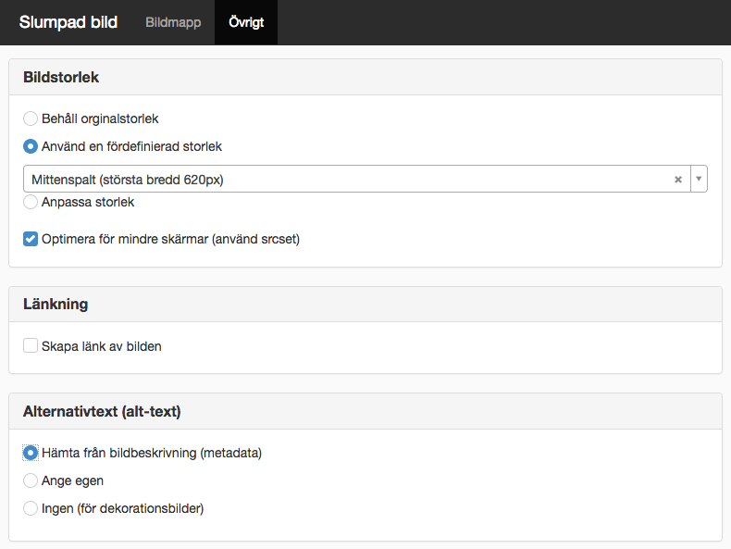Click the Bildstorlek section heading
Image resolution: width=731 pixels, height=549 pixels.
click(61, 77)
